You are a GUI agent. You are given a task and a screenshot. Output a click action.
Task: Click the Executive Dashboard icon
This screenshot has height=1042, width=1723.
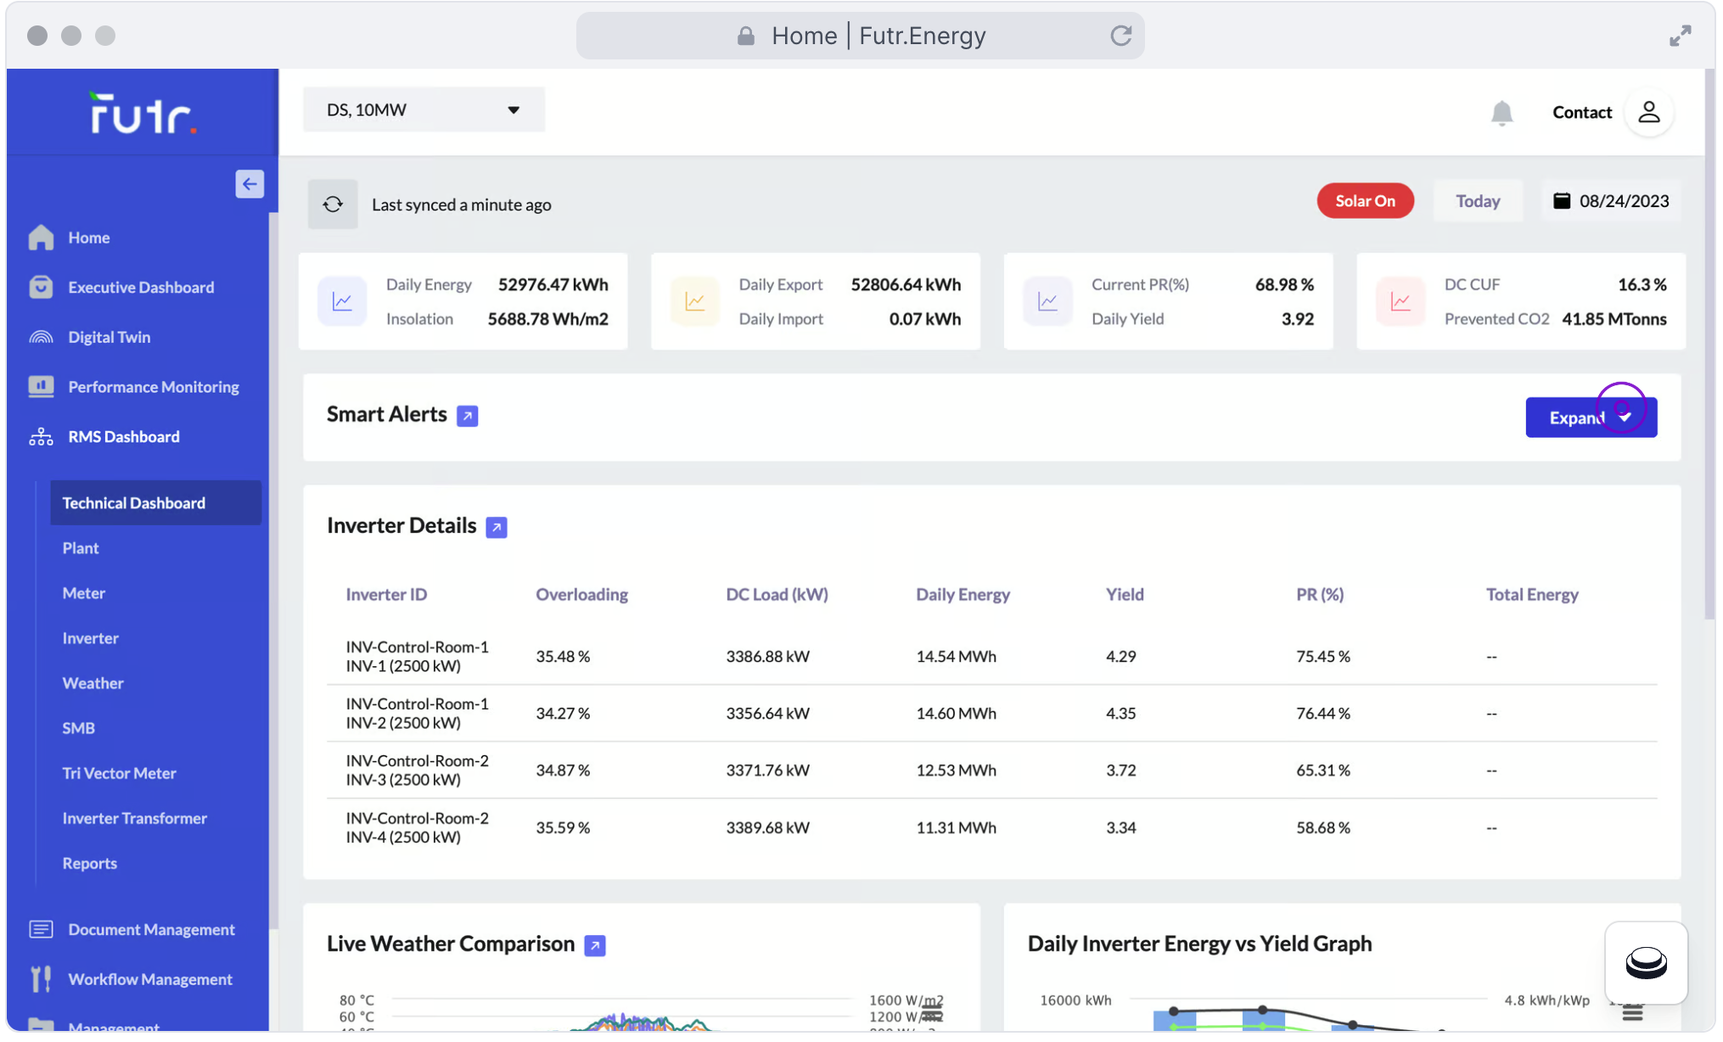41,287
